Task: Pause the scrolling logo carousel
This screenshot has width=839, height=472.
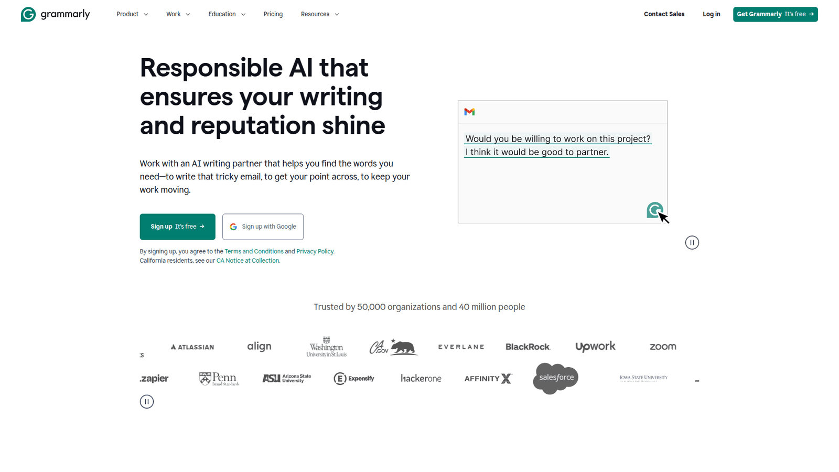Action: (x=147, y=402)
